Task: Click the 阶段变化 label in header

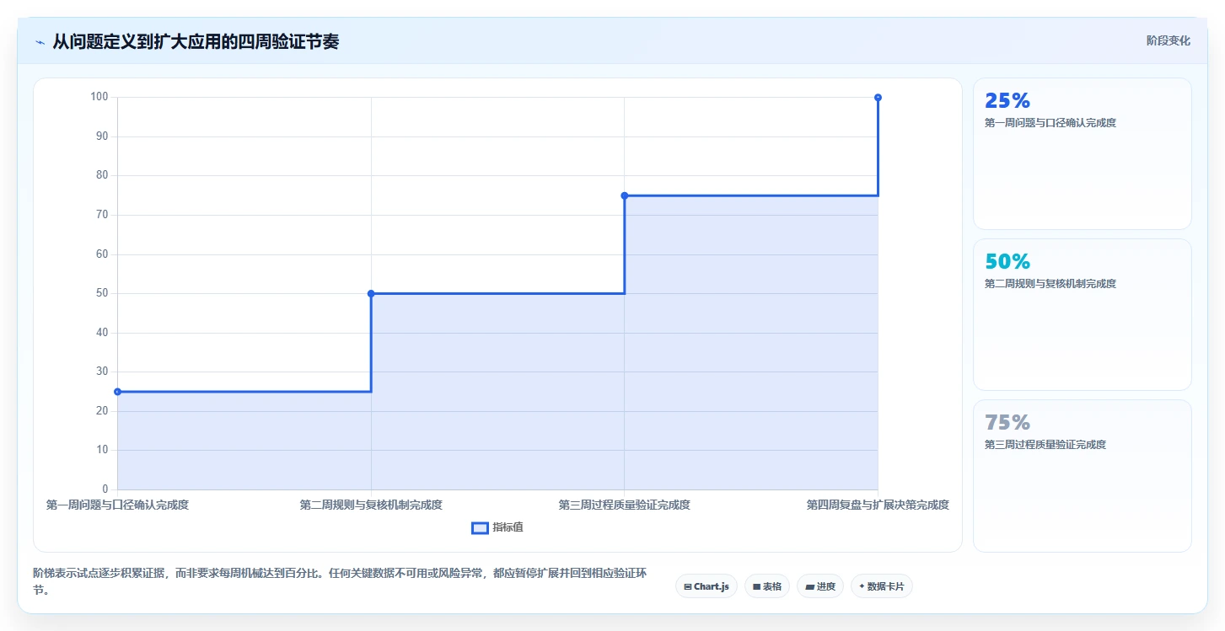Action: point(1169,40)
